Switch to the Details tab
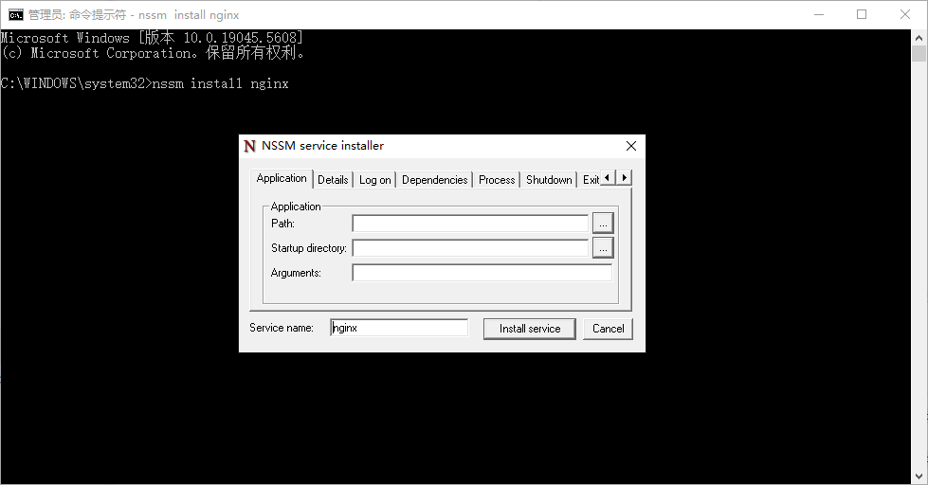The width and height of the screenshot is (928, 485). point(333,180)
